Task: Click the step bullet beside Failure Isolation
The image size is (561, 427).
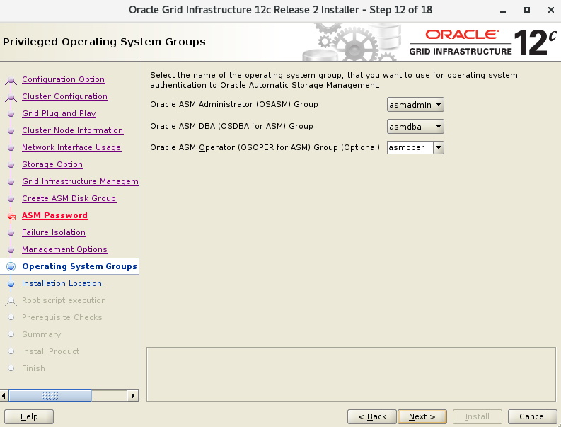Action: [11, 233]
